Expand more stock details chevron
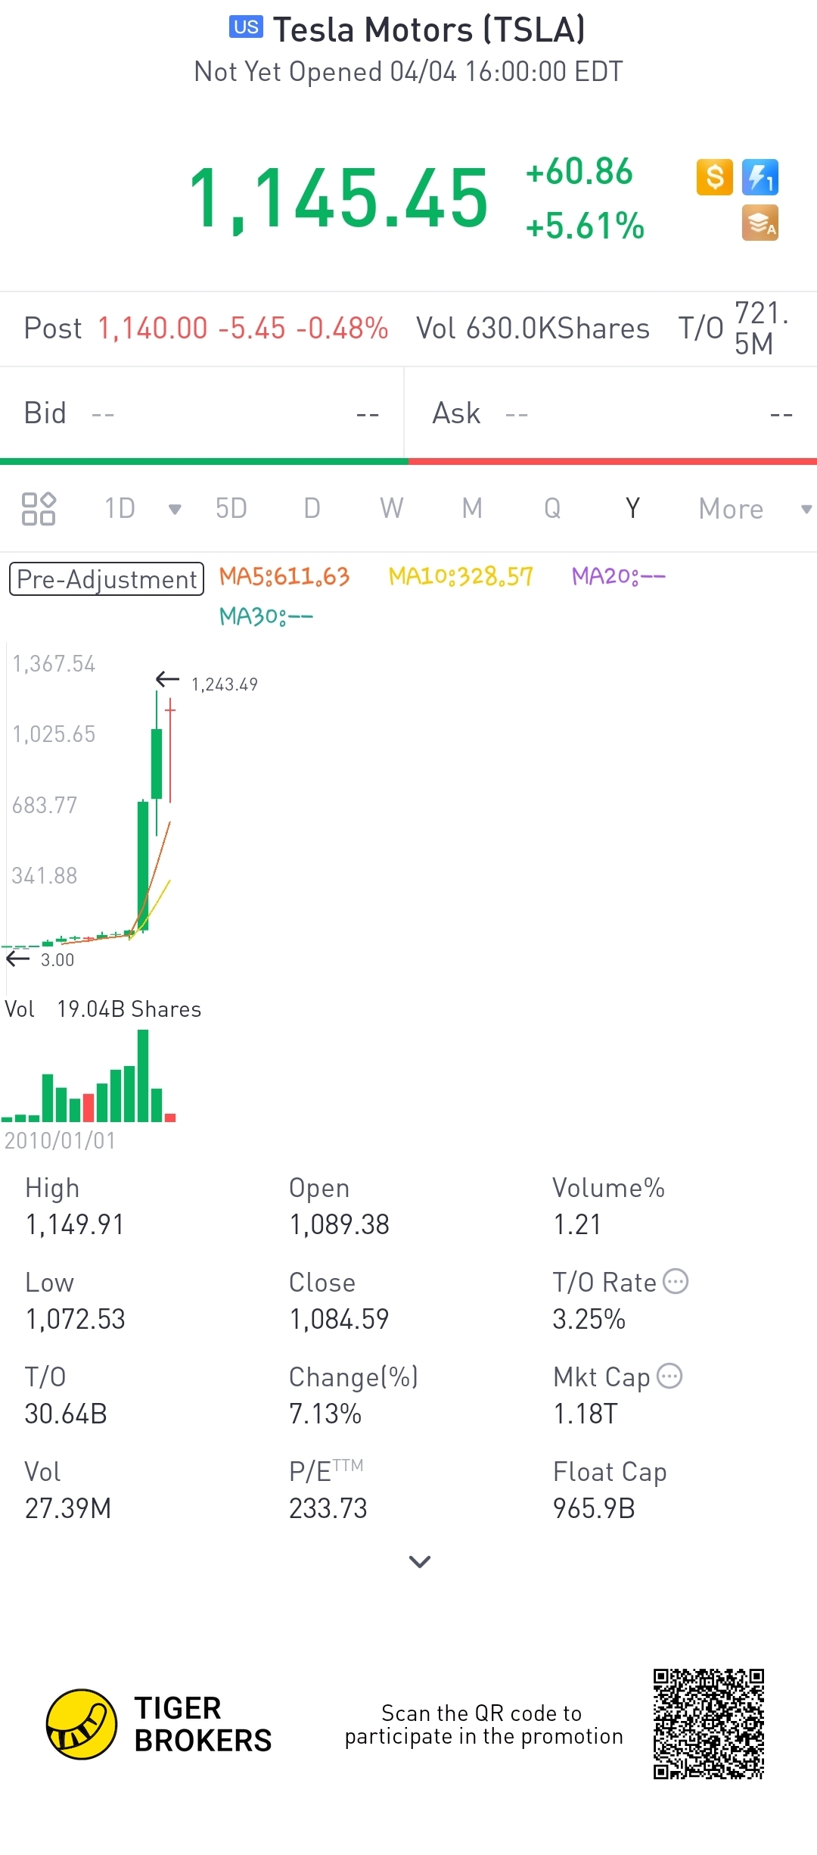Image resolution: width=817 pixels, height=1855 pixels. coord(420,1561)
